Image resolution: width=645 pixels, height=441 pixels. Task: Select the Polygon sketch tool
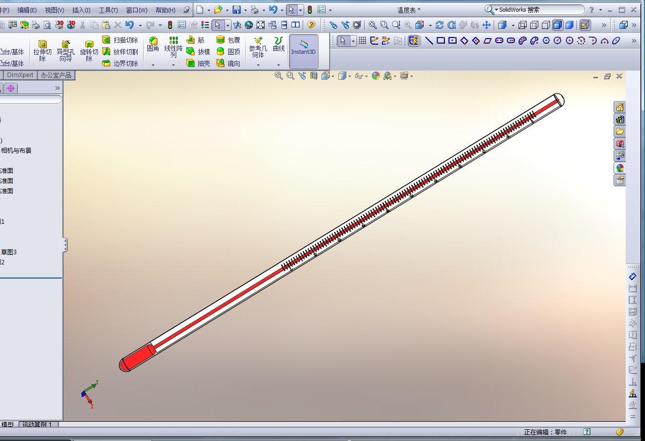point(546,41)
